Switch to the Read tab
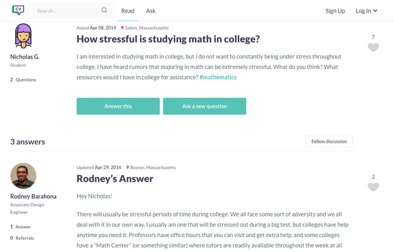The width and height of the screenshot is (394, 252). click(x=128, y=11)
